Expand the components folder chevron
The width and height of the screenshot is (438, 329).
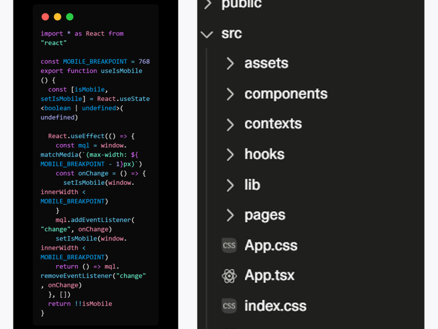point(230,94)
